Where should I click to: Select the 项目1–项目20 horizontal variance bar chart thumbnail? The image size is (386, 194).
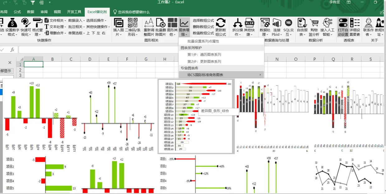[196, 116]
